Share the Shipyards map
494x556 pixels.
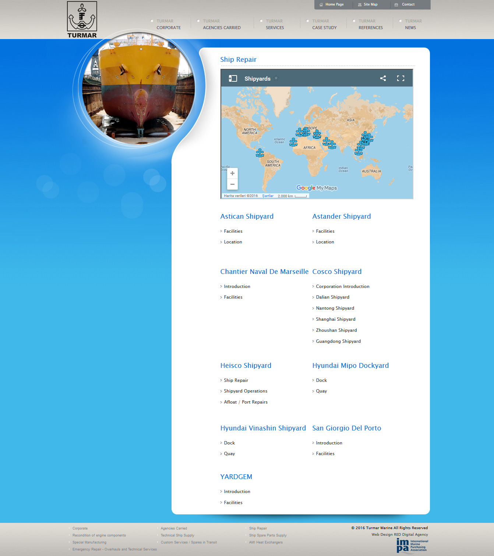point(383,78)
